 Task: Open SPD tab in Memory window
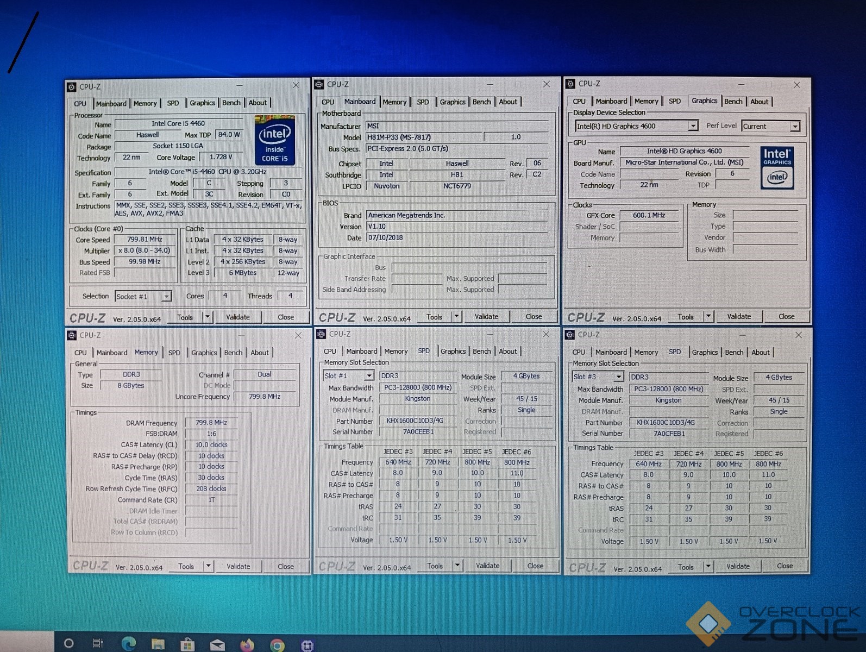(174, 353)
